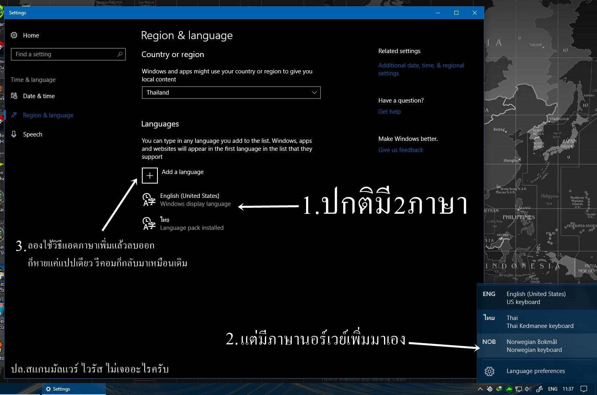This screenshot has width=597, height=395.
Task: Click the Get help link
Action: pyautogui.click(x=390, y=112)
